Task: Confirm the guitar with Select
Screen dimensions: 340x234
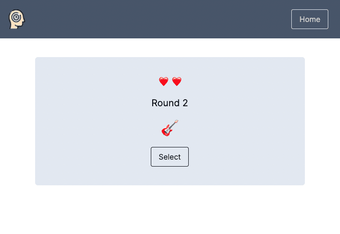Action: [170, 157]
